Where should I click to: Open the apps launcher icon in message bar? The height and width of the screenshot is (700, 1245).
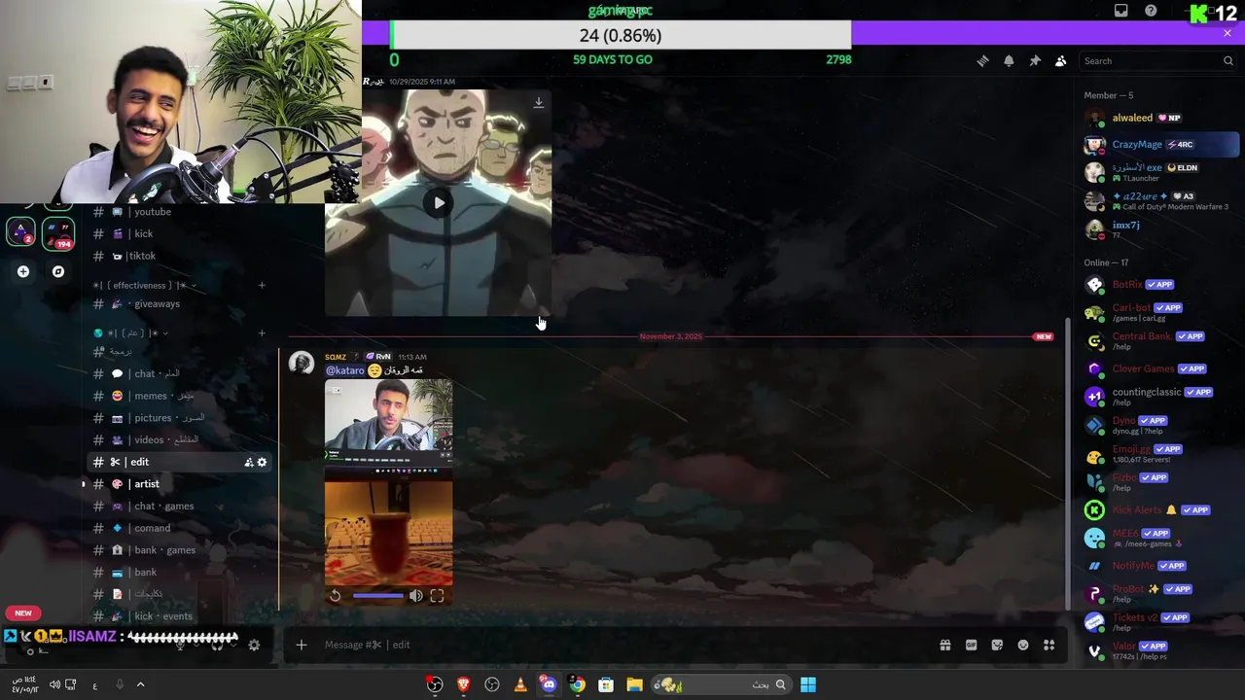1049,645
